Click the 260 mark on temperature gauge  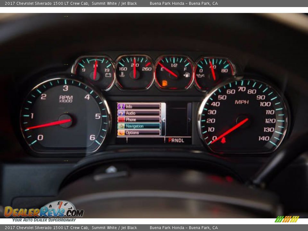tap(147, 69)
